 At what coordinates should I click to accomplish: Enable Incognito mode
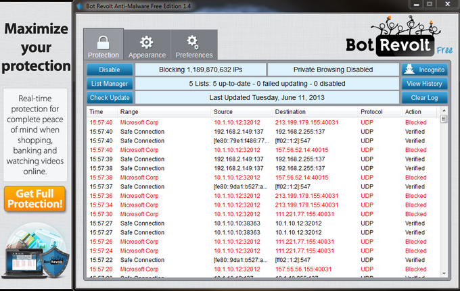[x=425, y=70]
